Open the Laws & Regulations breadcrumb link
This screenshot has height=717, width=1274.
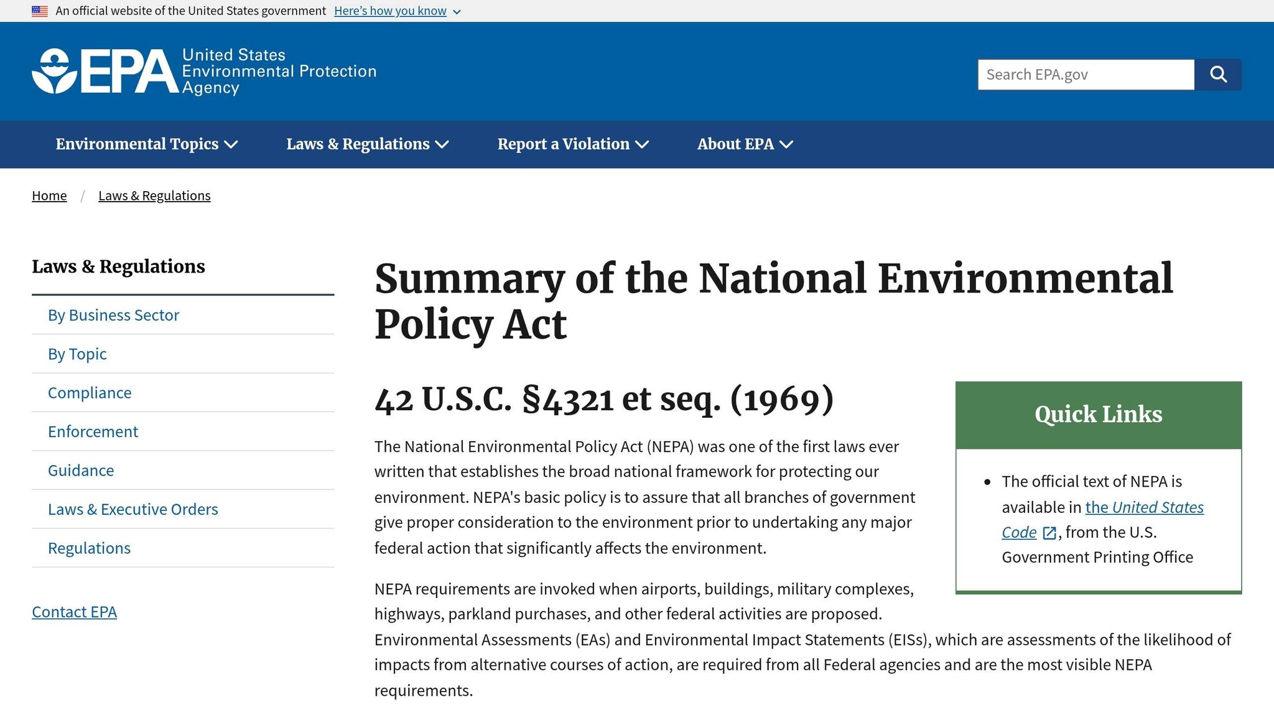154,195
